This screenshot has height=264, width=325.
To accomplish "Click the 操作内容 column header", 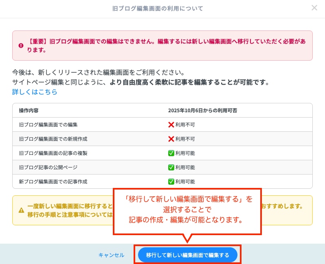I will (x=29, y=111).
